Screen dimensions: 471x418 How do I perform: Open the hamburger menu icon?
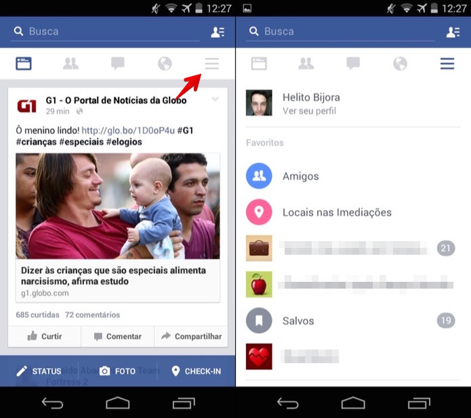point(212,63)
